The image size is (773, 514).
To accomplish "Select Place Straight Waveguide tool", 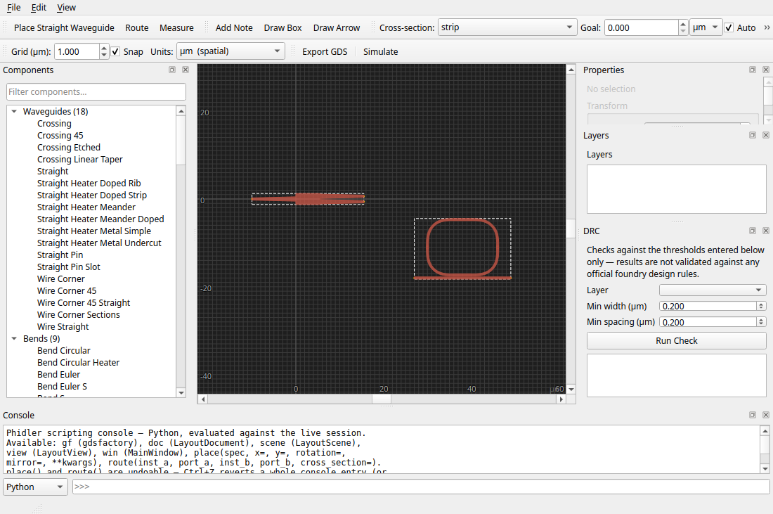I will (x=64, y=27).
